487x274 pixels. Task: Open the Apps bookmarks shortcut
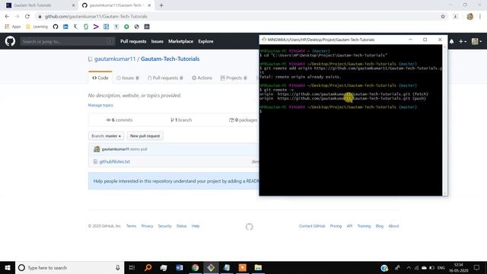(13, 27)
